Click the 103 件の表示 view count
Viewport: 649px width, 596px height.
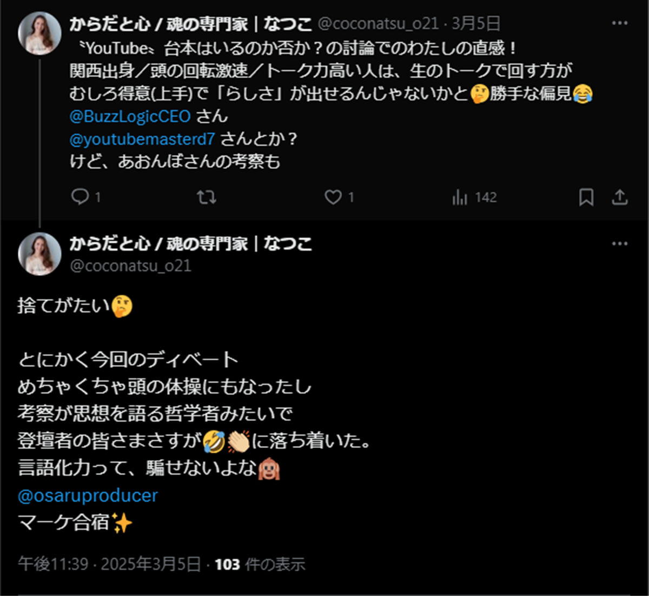[x=260, y=565]
